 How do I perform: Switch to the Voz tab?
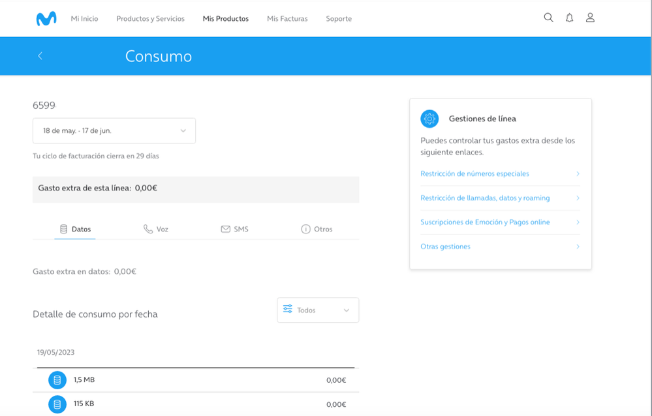click(156, 230)
